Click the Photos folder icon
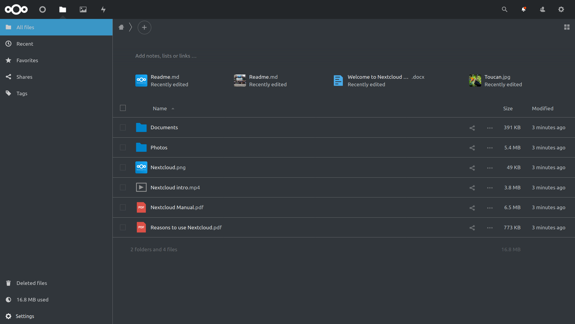Screen dimensions: 575x324 (x=141, y=147)
